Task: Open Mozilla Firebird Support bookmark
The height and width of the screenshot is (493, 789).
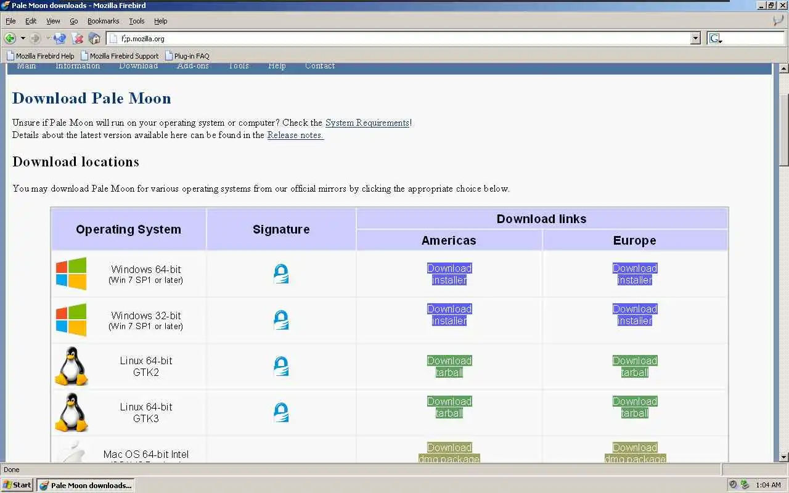Action: pyautogui.click(x=120, y=55)
